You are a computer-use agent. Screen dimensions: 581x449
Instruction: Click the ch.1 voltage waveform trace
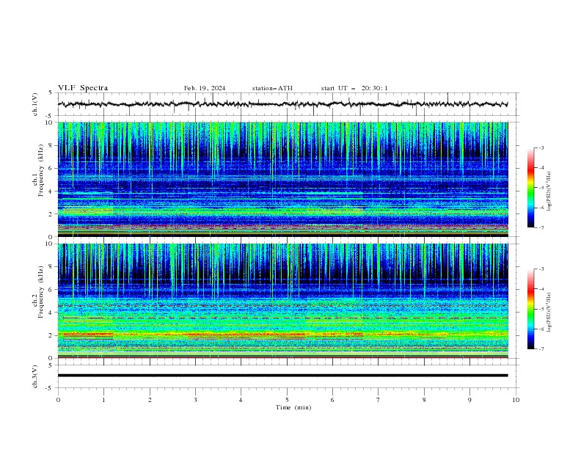282,104
